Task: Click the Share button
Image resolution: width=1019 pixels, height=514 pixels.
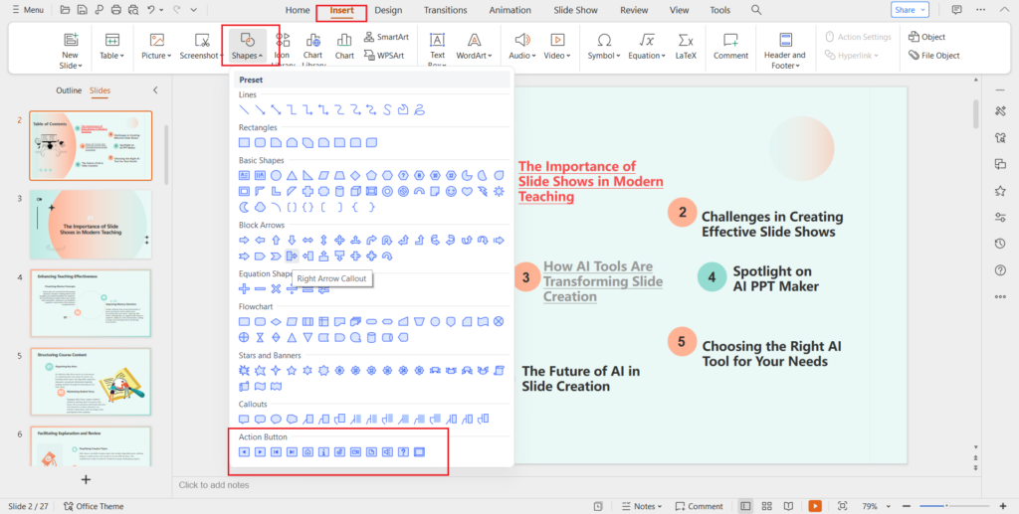Action: click(910, 10)
